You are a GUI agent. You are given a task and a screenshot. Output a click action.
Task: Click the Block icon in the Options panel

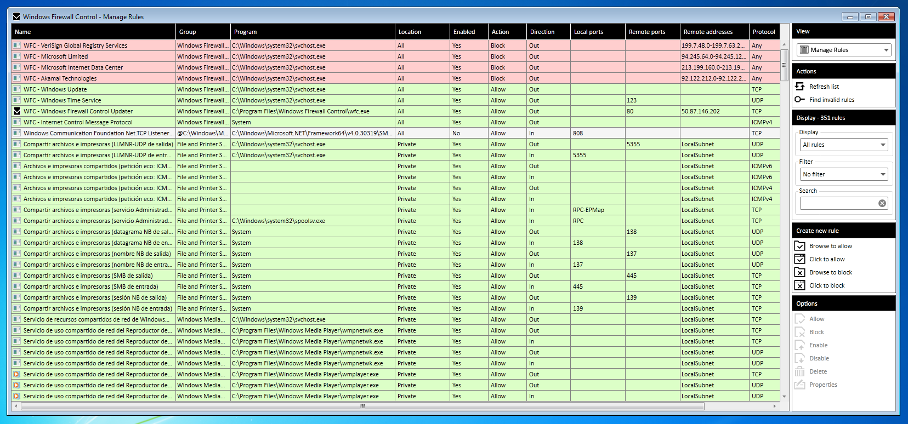800,332
